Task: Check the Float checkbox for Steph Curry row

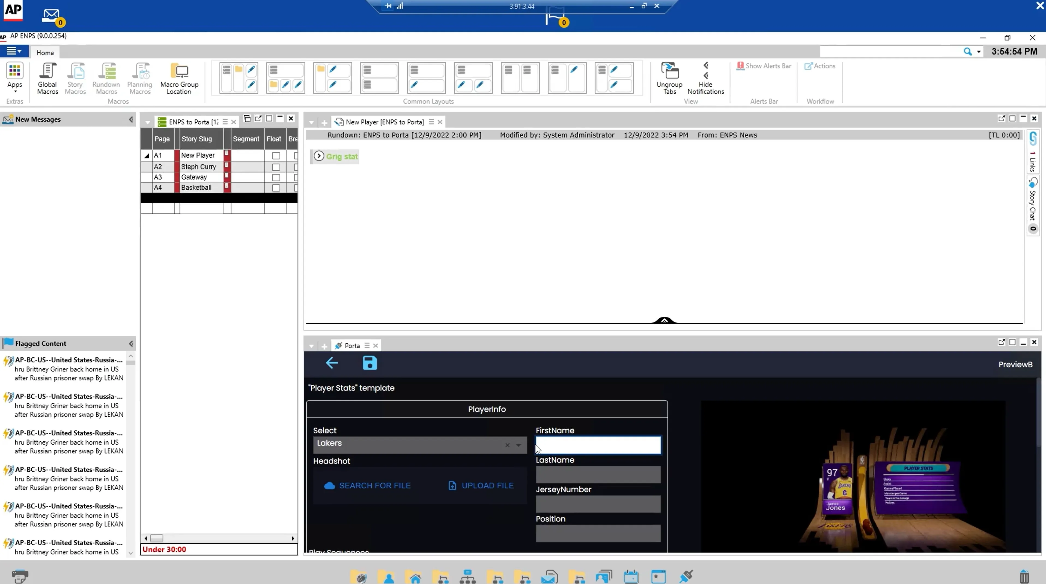Action: 276,167
